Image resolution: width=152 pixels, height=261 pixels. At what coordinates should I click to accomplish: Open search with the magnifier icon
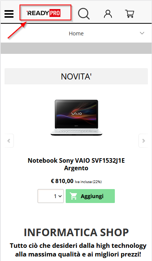click(84, 14)
